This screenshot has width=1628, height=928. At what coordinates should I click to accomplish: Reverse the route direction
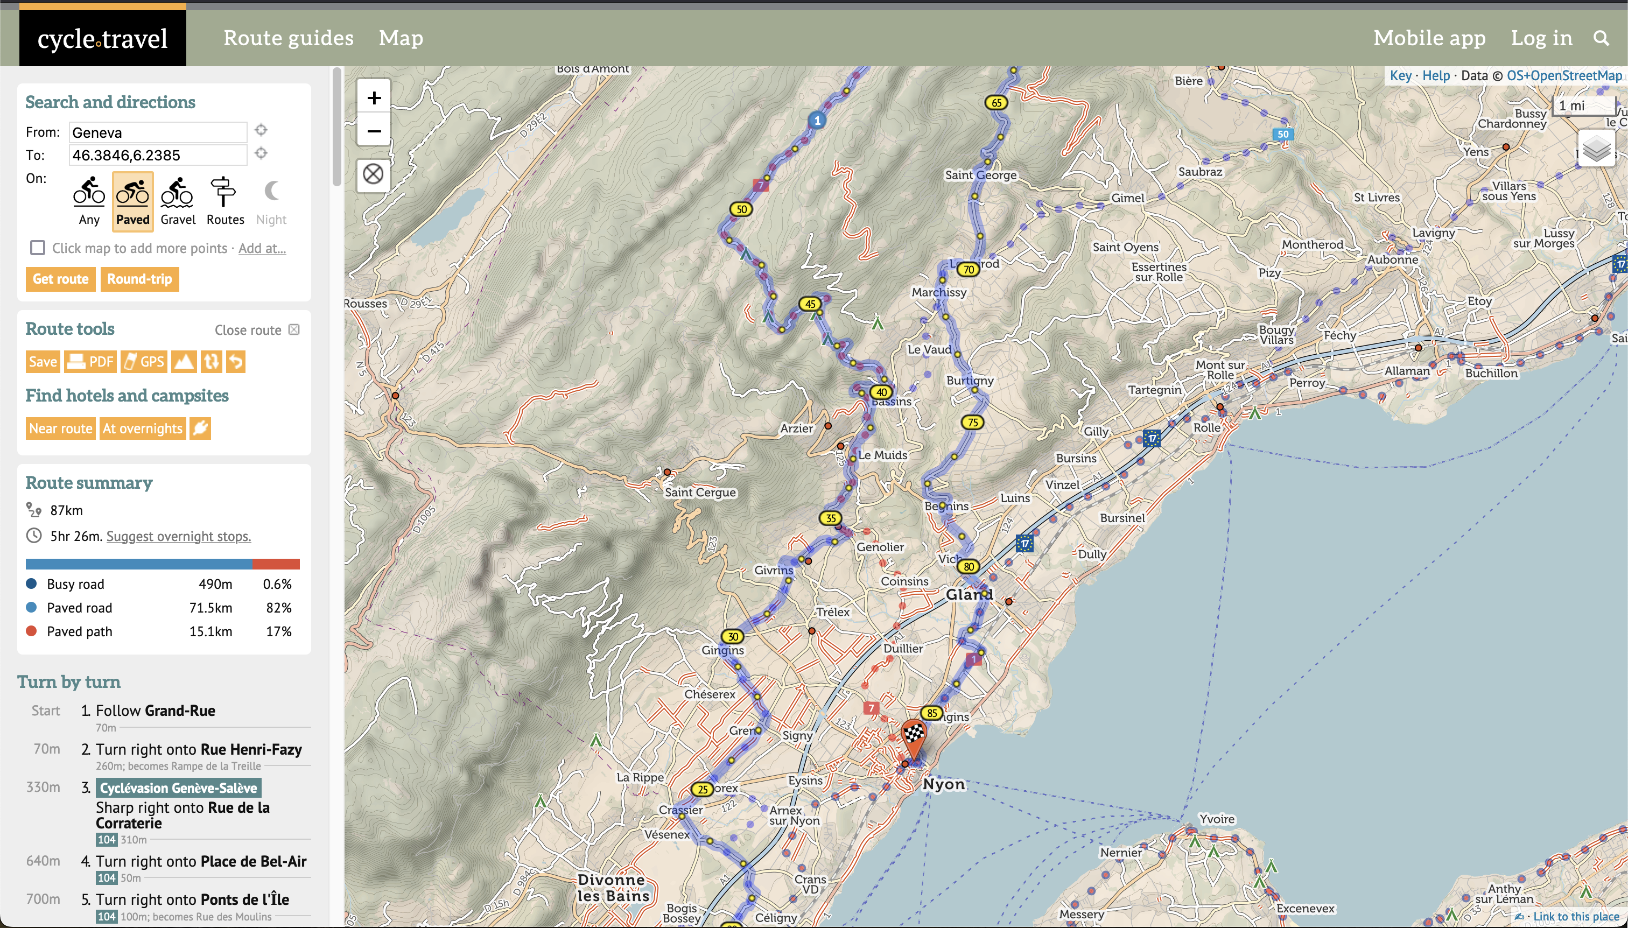(x=211, y=361)
